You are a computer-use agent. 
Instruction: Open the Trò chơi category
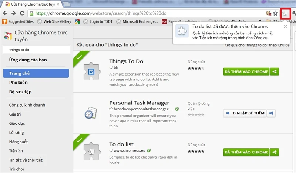17,169
